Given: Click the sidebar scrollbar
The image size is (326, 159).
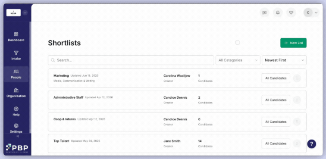Looking at the screenshot, I should point(30,77).
